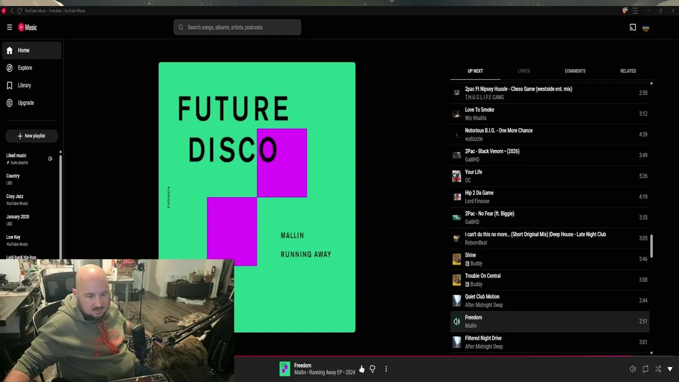Click the Trouble On Central album thumbnail
The height and width of the screenshot is (382, 679).
point(457,280)
